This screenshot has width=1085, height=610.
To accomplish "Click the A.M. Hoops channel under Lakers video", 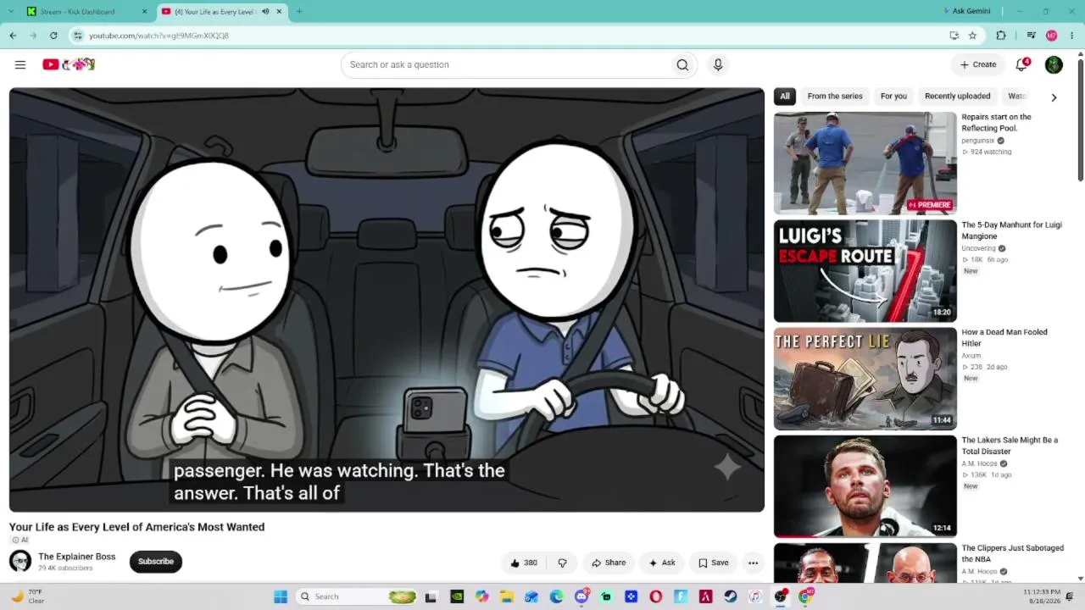I will [x=978, y=464].
